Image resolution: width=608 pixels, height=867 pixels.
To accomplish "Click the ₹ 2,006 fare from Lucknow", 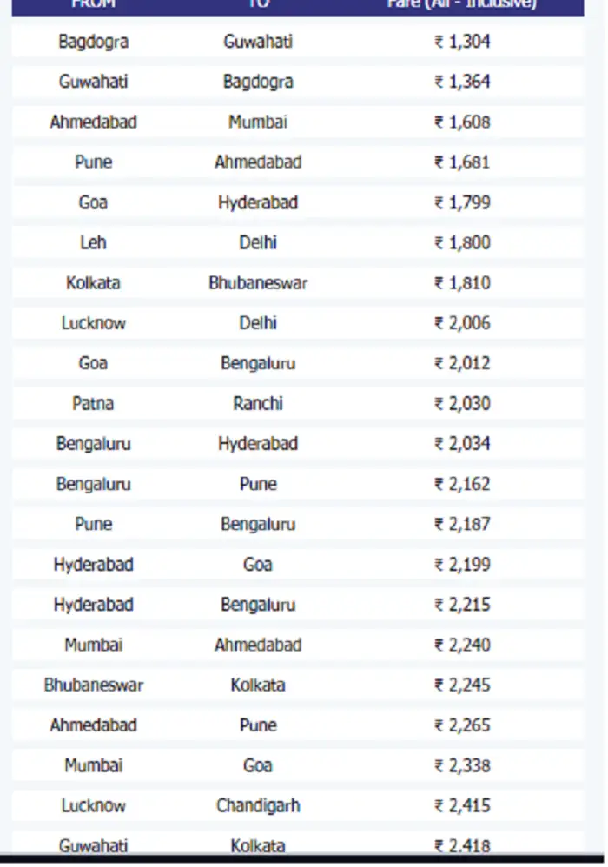I will pyautogui.click(x=462, y=323).
